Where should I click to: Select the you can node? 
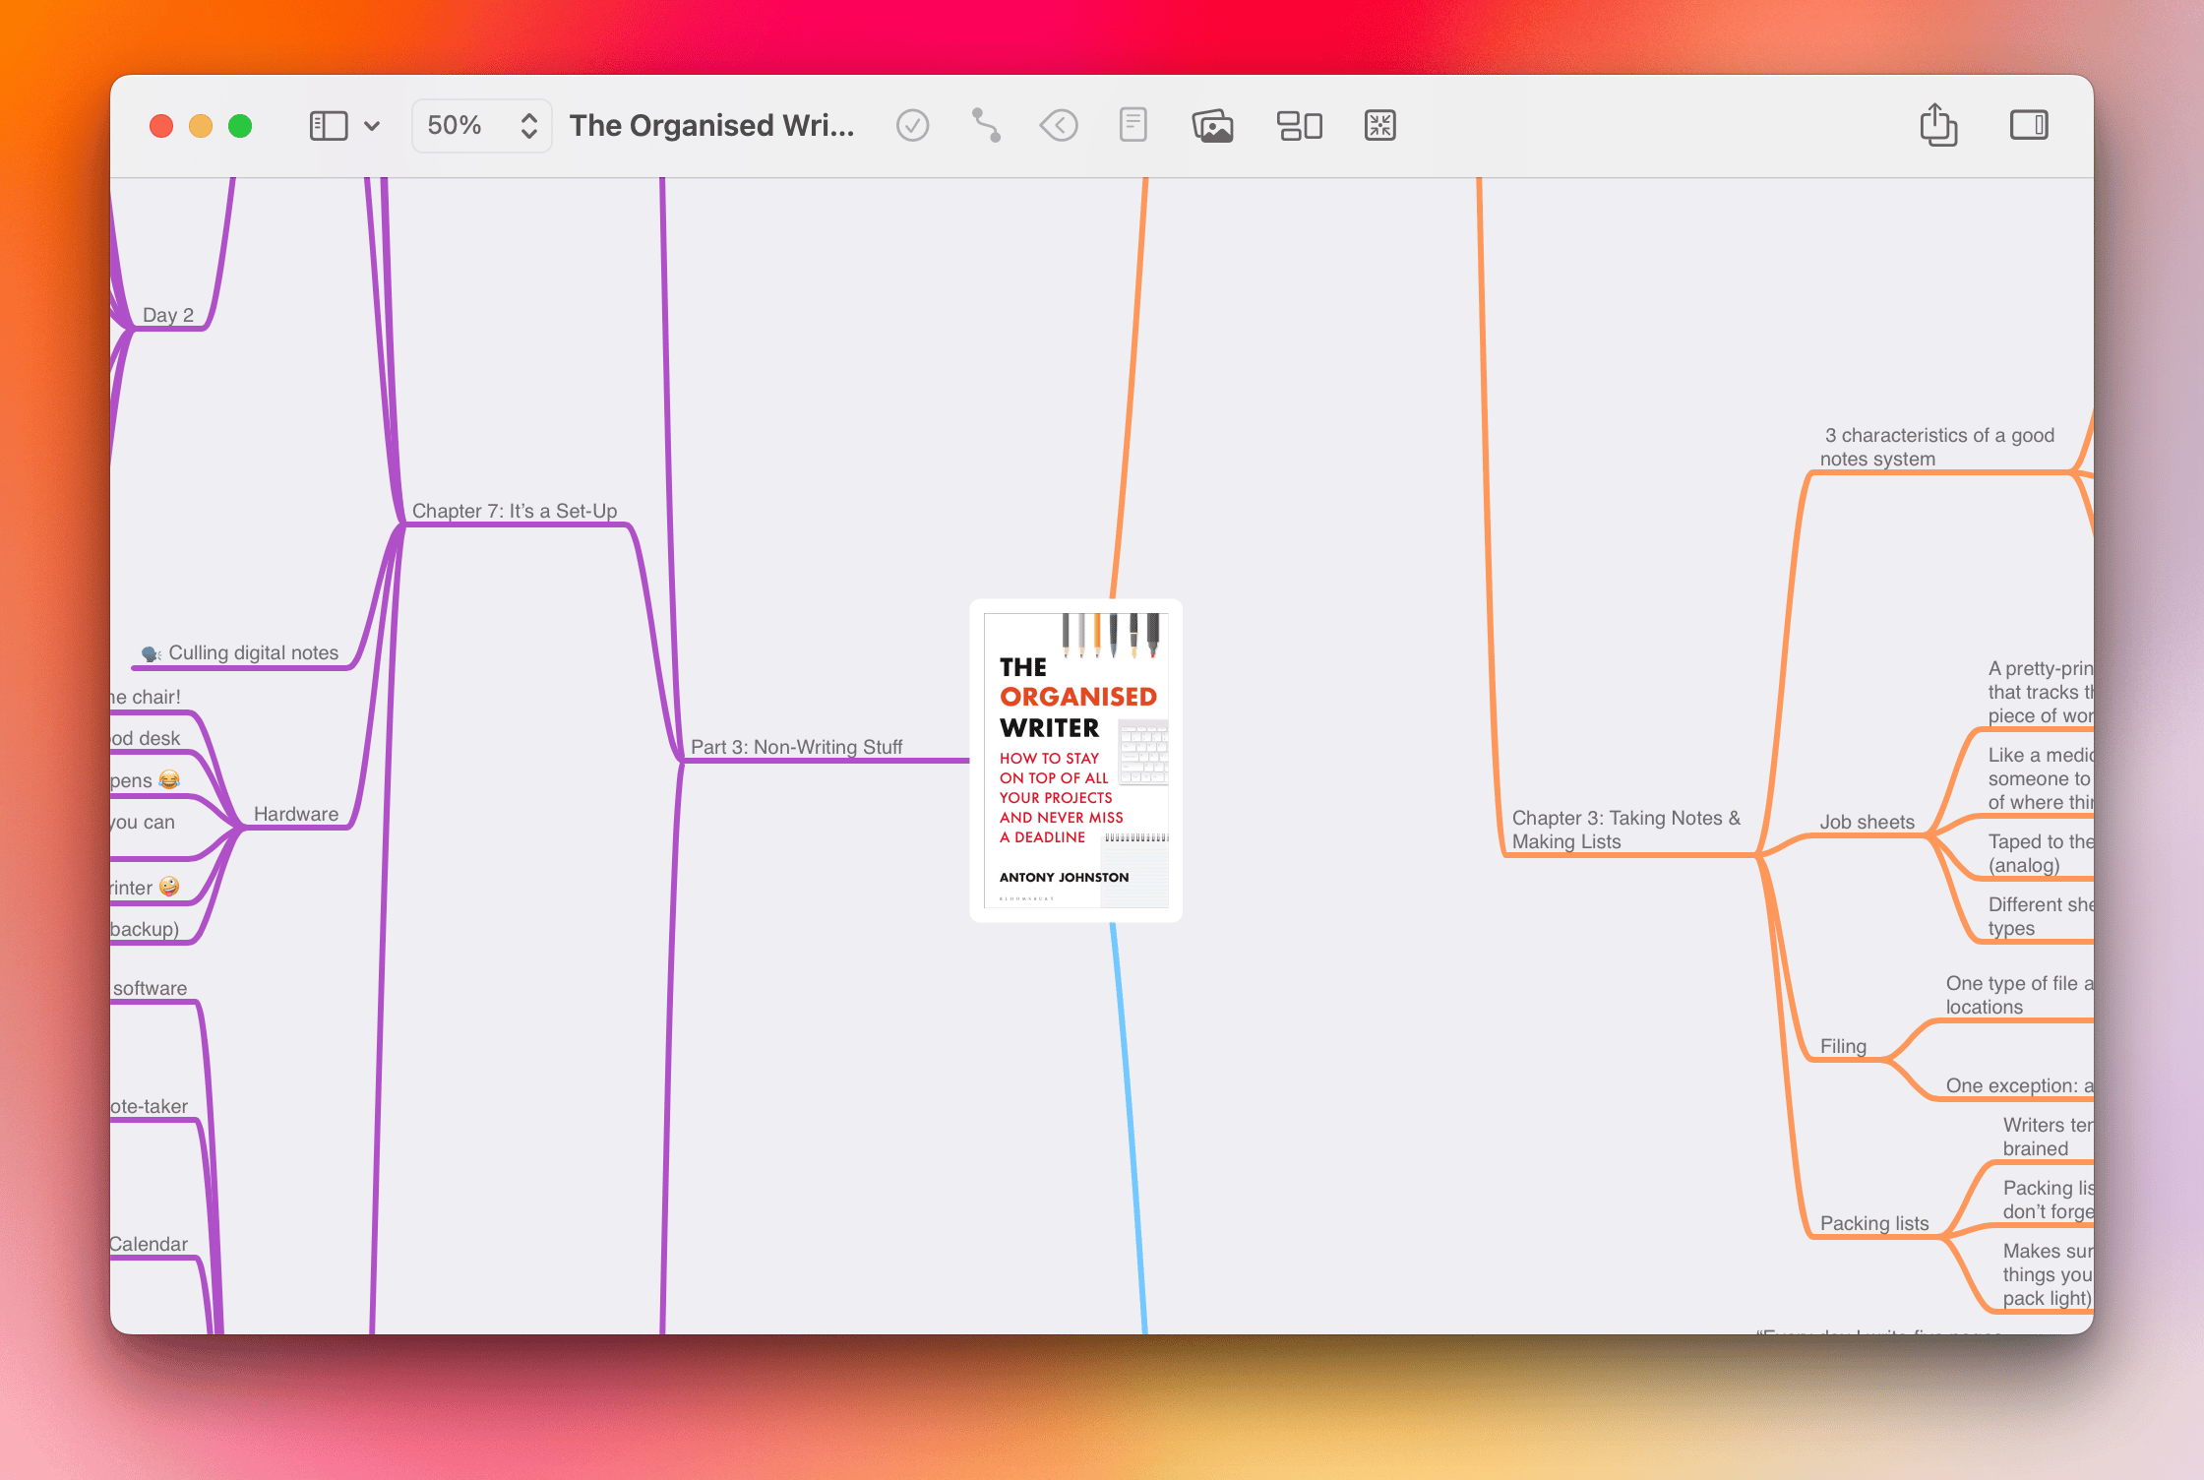(x=143, y=822)
